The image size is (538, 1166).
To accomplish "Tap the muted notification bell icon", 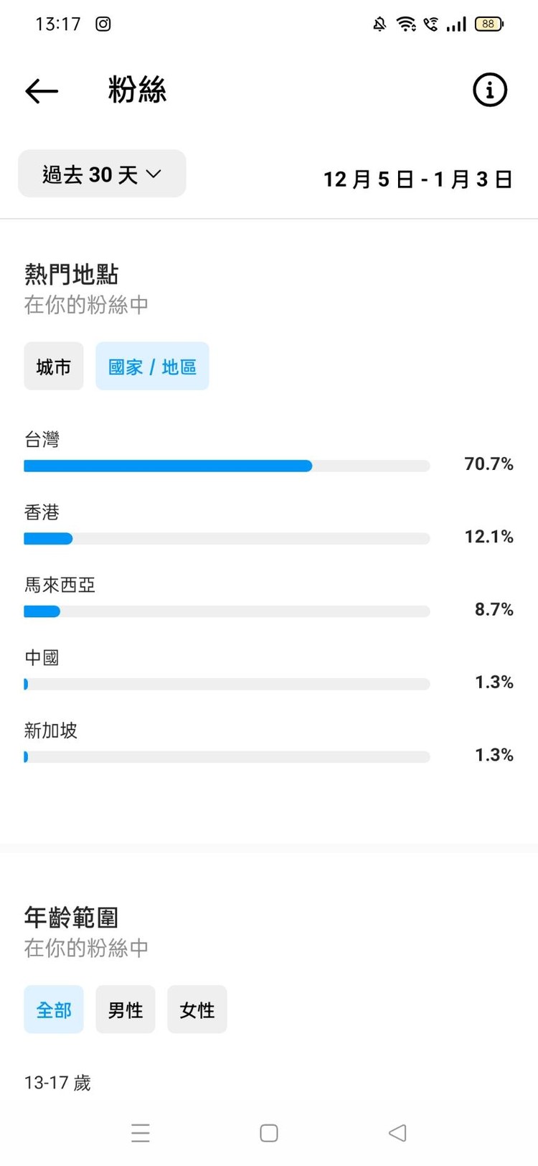I will click(x=379, y=24).
